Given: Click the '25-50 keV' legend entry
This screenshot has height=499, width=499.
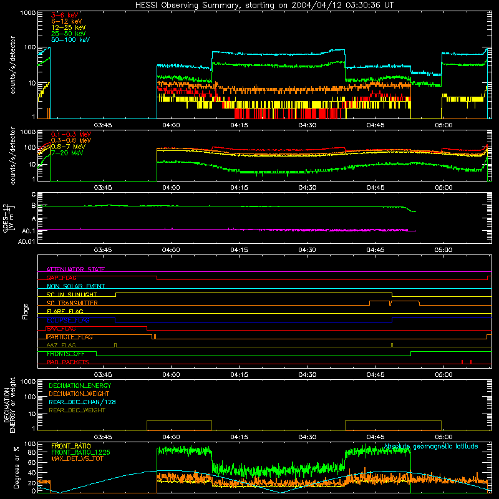Looking at the screenshot, I should 68,34.
